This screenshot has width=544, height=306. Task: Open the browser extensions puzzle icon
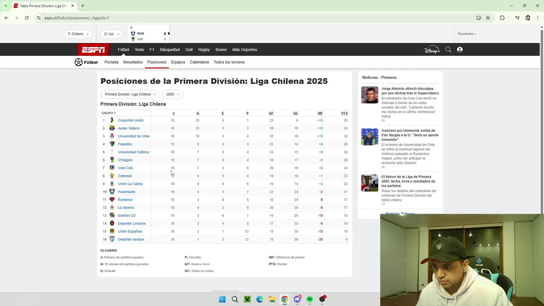[x=502, y=18]
